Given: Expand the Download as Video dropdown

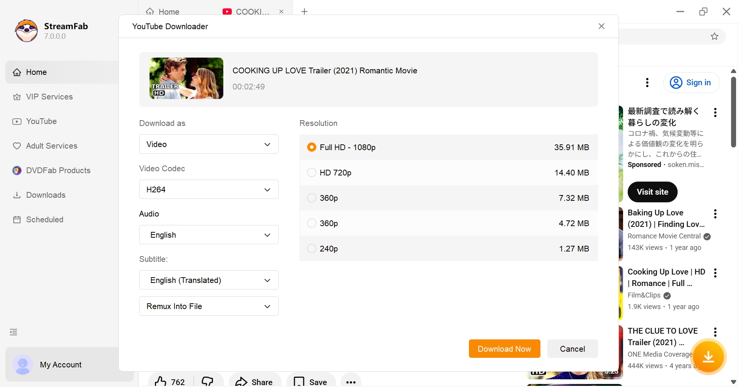Looking at the screenshot, I should [x=209, y=144].
